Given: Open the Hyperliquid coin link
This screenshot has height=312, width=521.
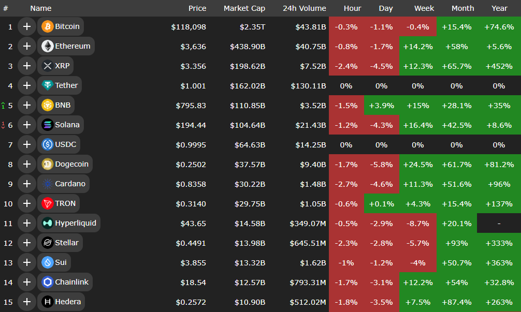Looking at the screenshot, I should (75, 223).
